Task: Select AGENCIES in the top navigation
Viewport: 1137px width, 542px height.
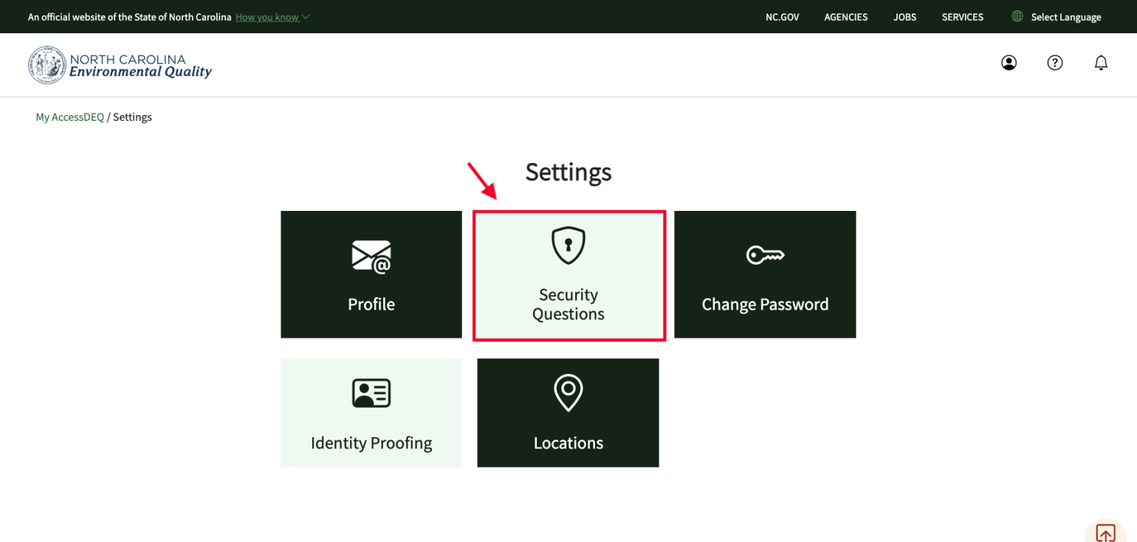Action: pos(845,16)
